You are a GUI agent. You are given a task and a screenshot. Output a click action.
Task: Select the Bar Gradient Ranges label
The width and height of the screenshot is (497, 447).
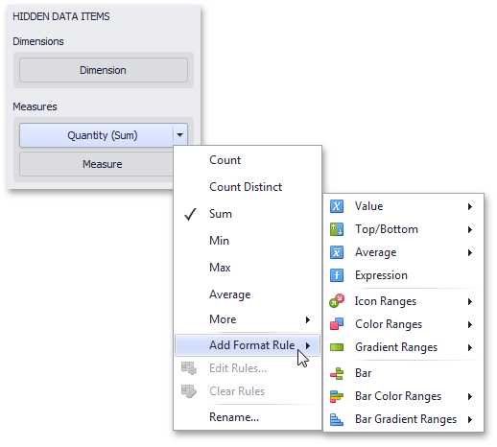pyautogui.click(x=406, y=419)
